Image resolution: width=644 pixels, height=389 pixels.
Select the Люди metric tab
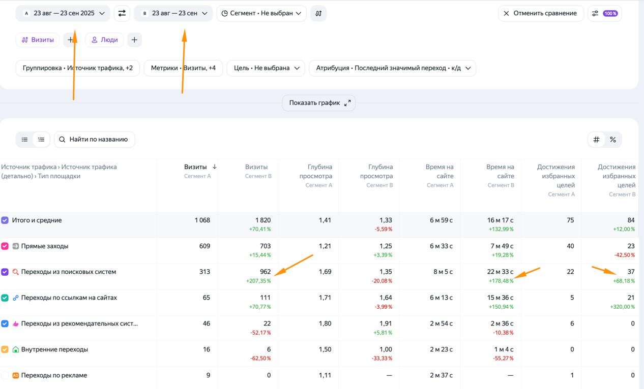104,40
